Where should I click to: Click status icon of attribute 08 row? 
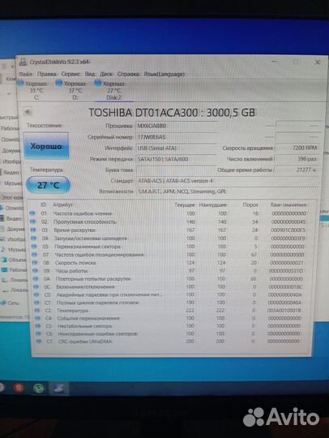coord(35,263)
